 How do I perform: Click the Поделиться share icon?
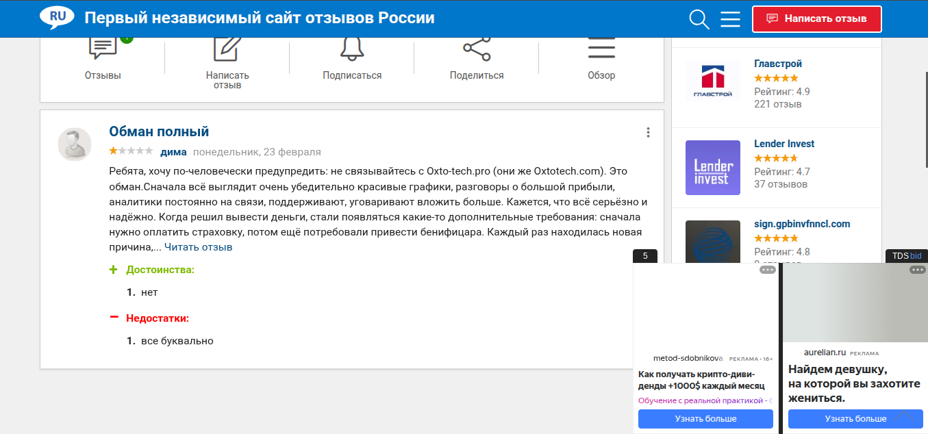point(477,48)
